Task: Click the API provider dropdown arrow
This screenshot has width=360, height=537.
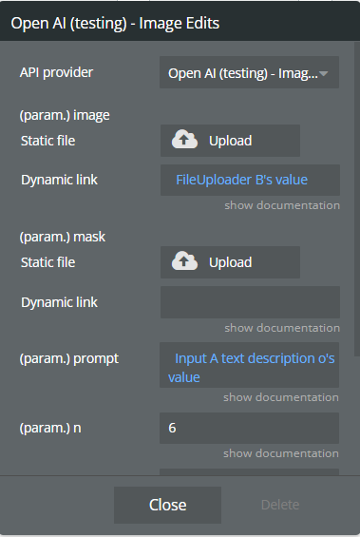Action: coord(323,73)
